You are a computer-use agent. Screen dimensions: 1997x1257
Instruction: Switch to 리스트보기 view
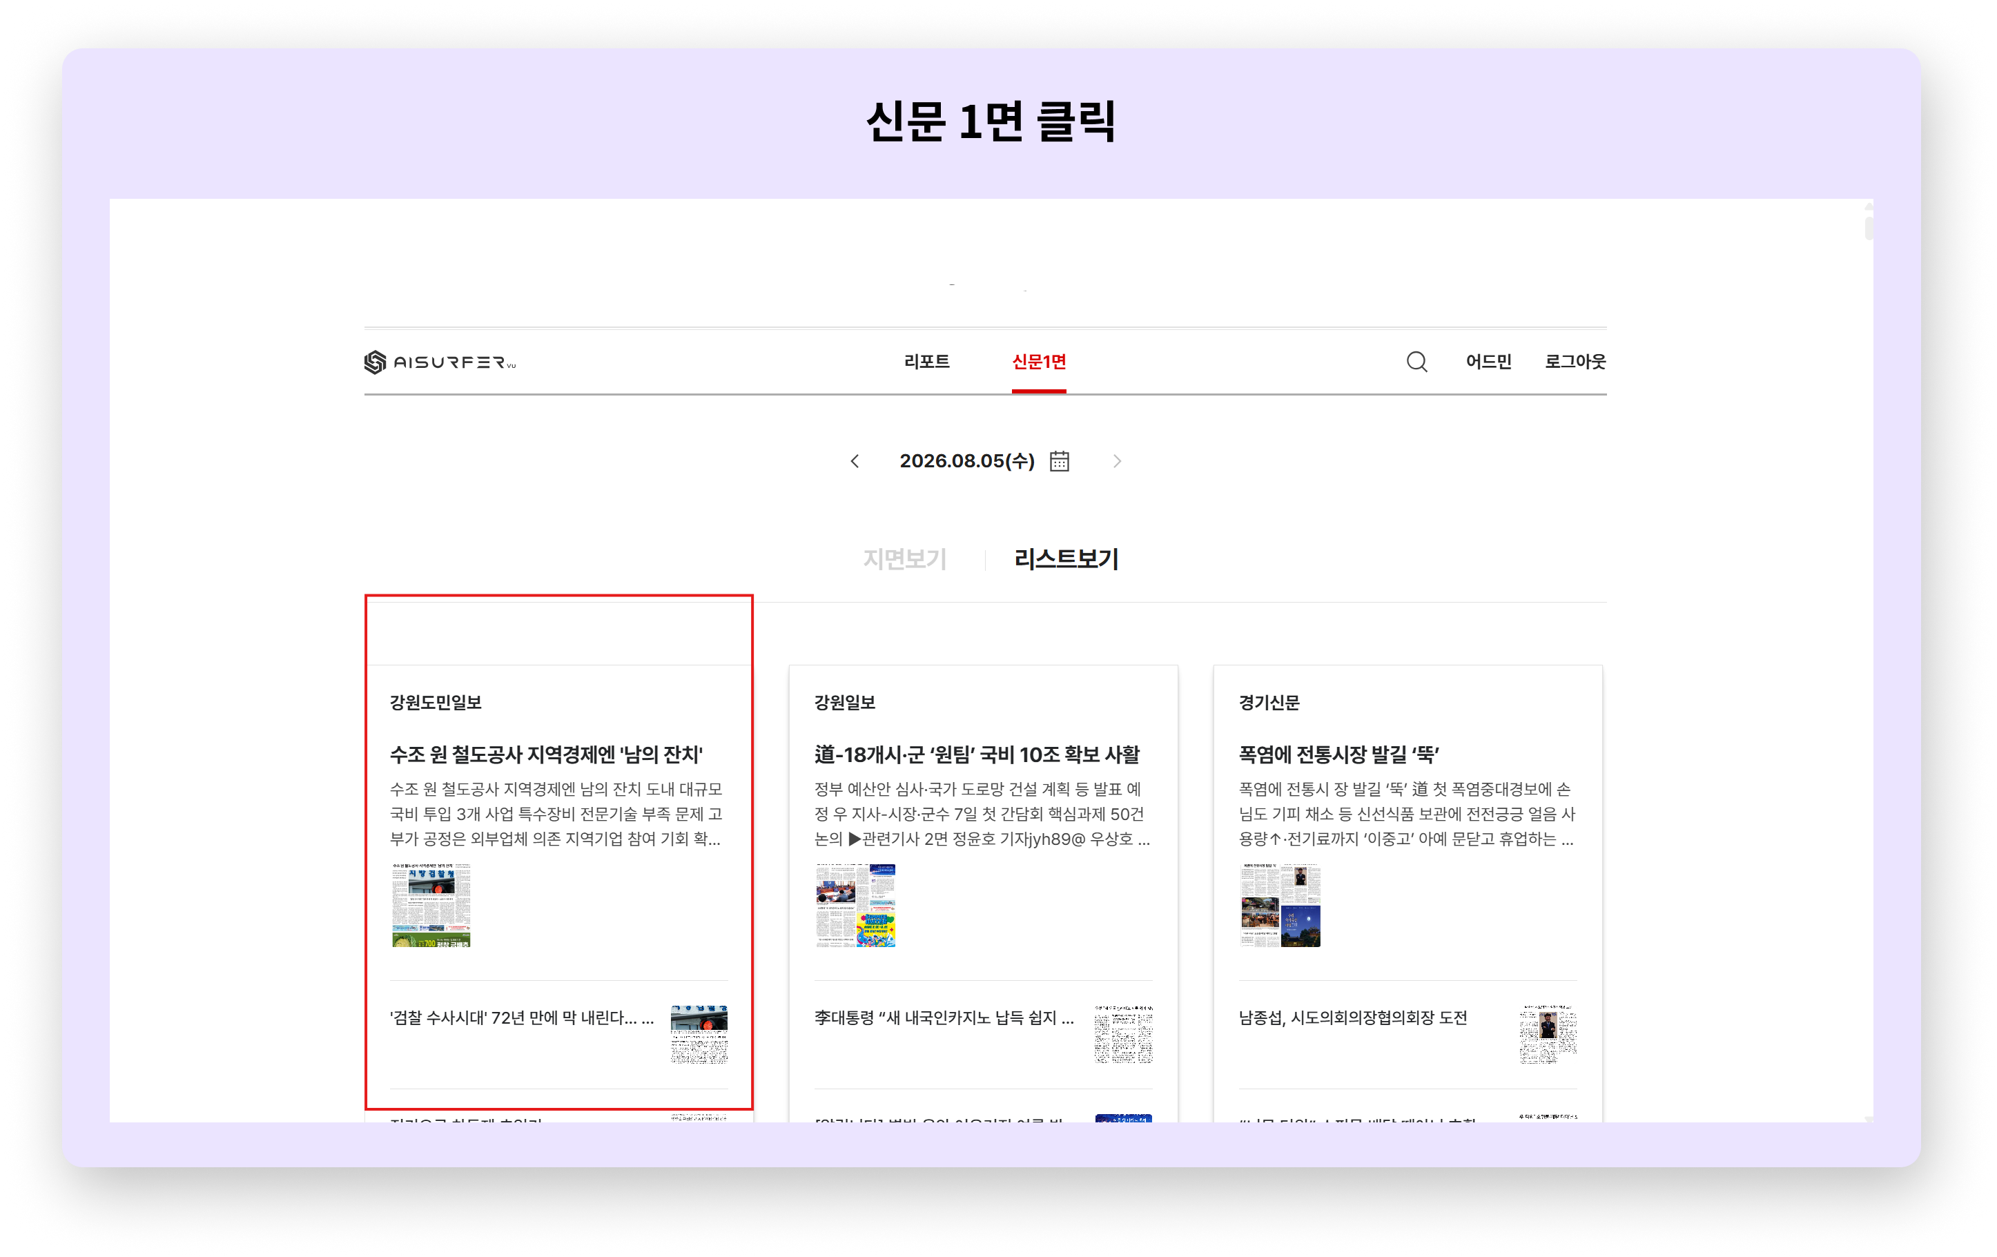(x=1066, y=559)
